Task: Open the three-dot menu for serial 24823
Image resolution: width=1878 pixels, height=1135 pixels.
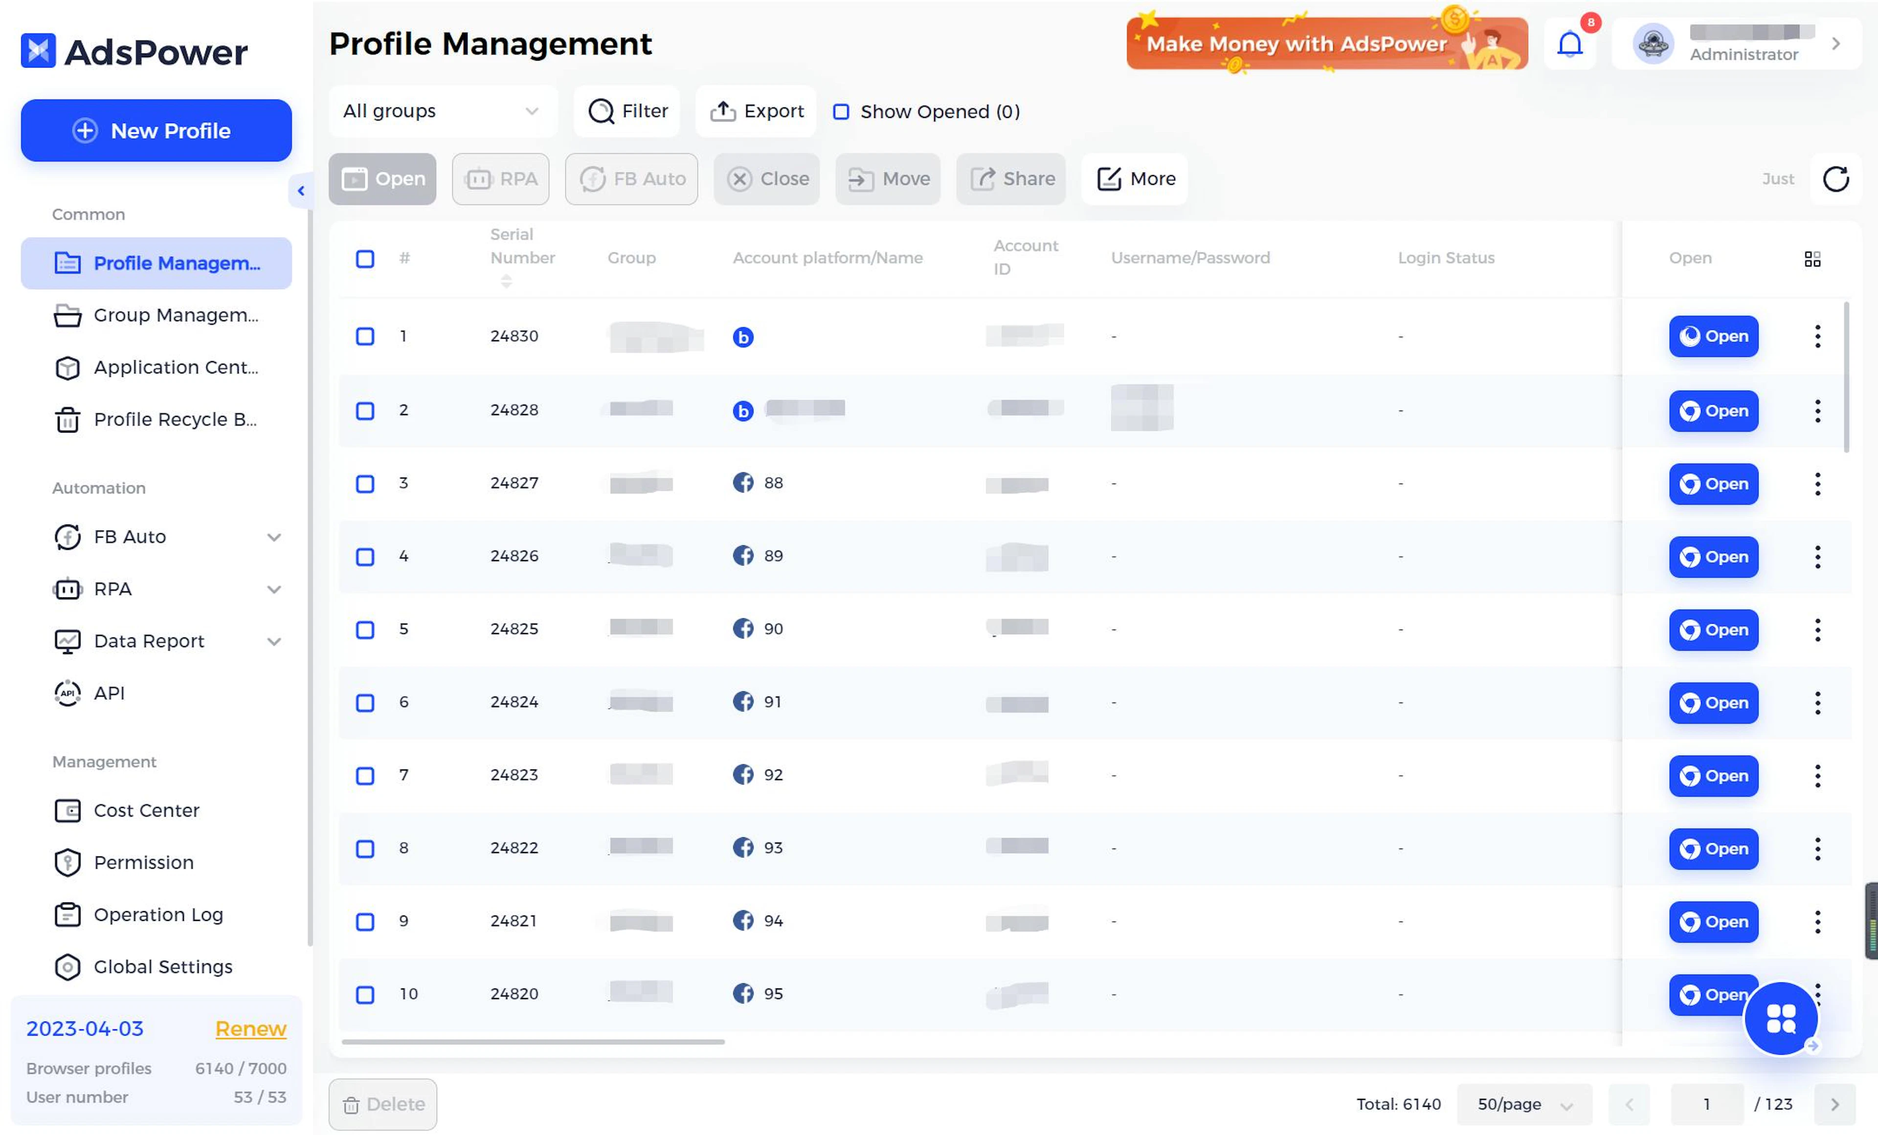Action: (1817, 775)
